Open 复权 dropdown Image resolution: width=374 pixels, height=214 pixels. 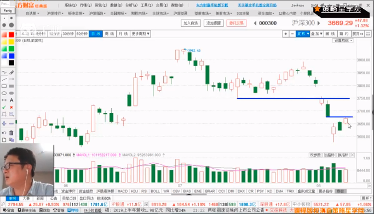[x=303, y=34]
